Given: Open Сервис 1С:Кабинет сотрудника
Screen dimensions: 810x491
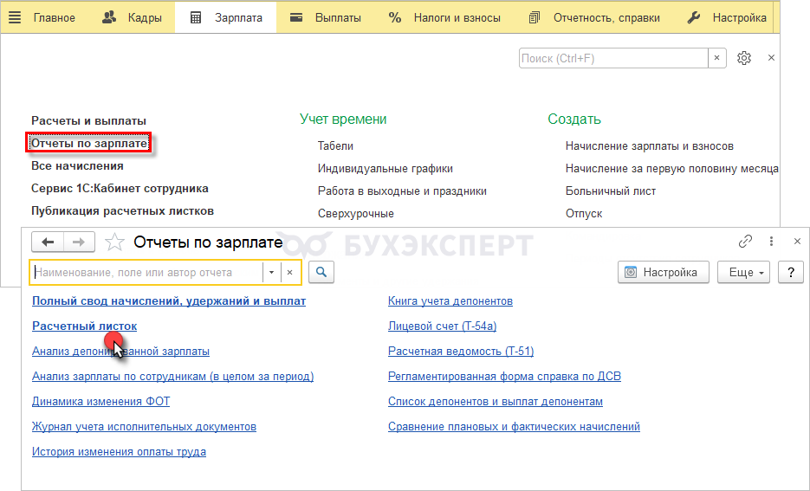Looking at the screenshot, I should (120, 189).
